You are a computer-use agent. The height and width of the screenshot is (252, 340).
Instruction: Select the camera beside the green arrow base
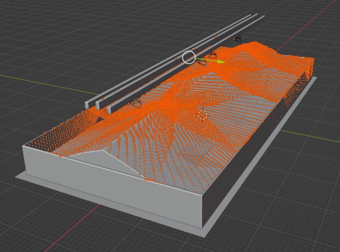(202, 62)
